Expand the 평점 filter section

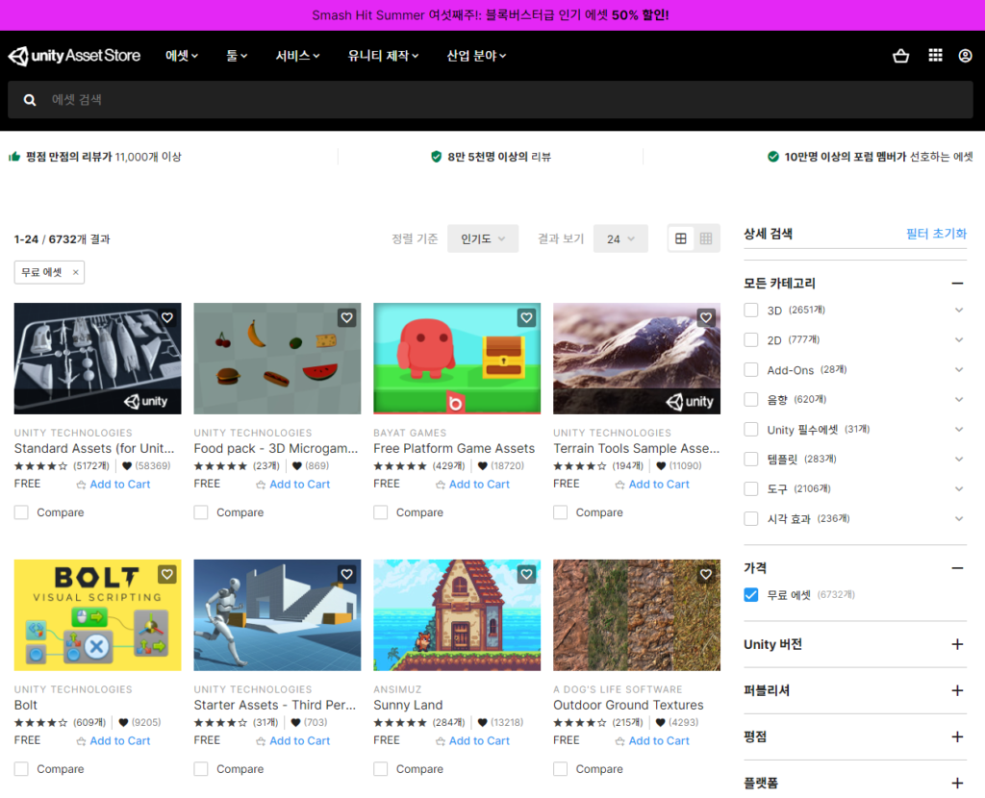click(x=957, y=736)
